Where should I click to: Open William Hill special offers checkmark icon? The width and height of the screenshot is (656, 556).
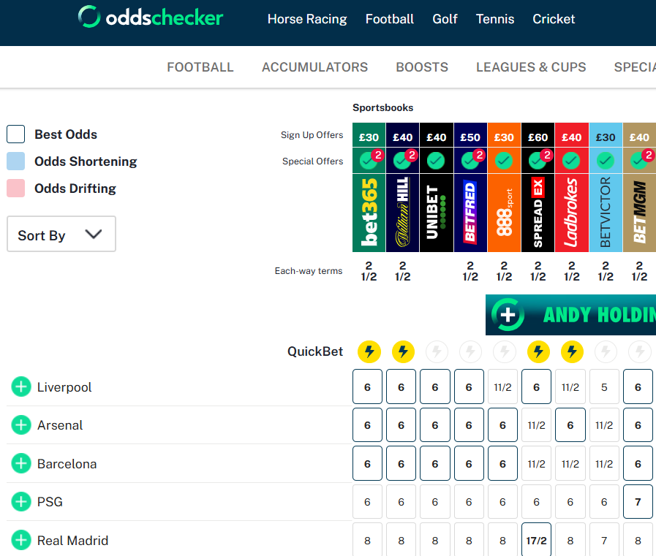tap(402, 161)
